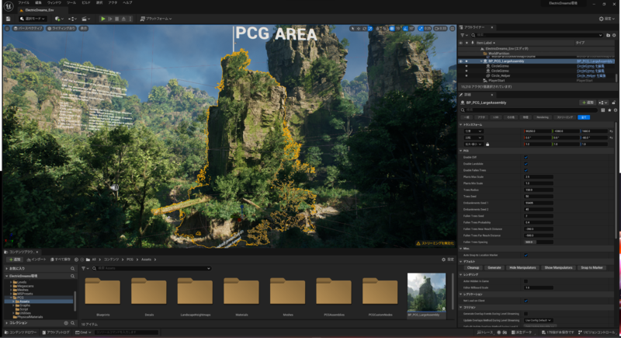The height and width of the screenshot is (338, 621).
Task: Click the Snap to Marker button
Action: 592,267
